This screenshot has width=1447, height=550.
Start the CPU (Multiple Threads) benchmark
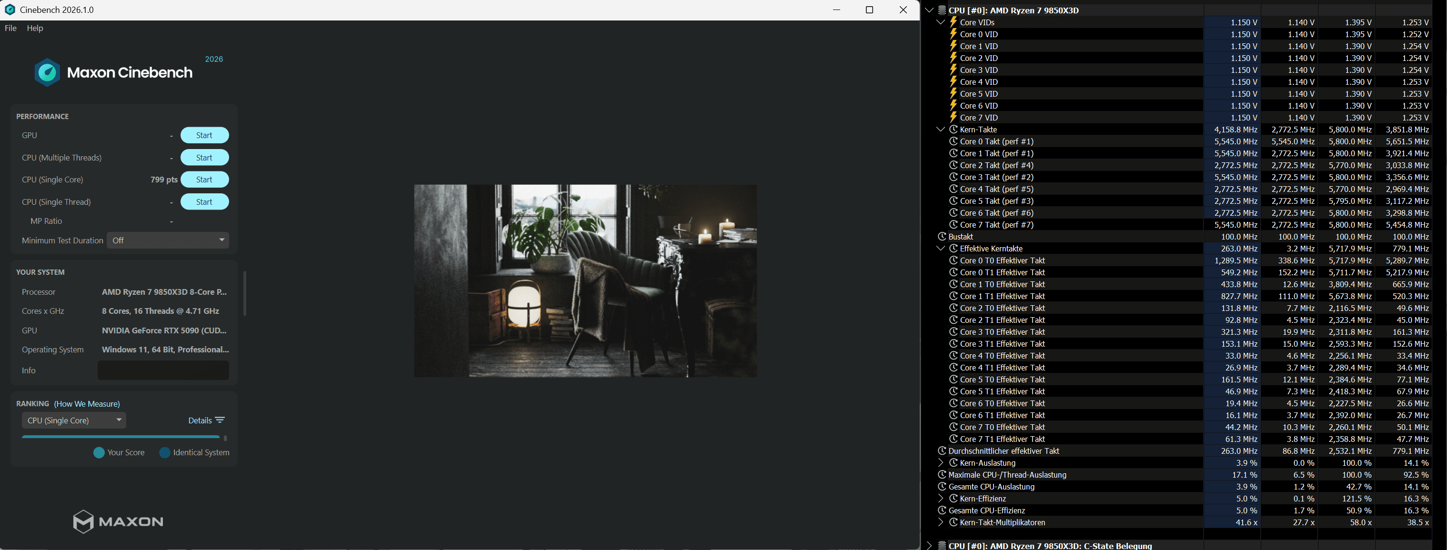(204, 157)
